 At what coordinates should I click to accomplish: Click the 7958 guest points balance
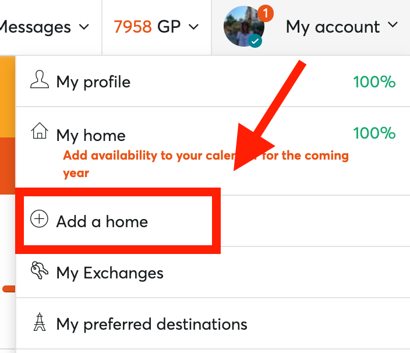click(133, 26)
